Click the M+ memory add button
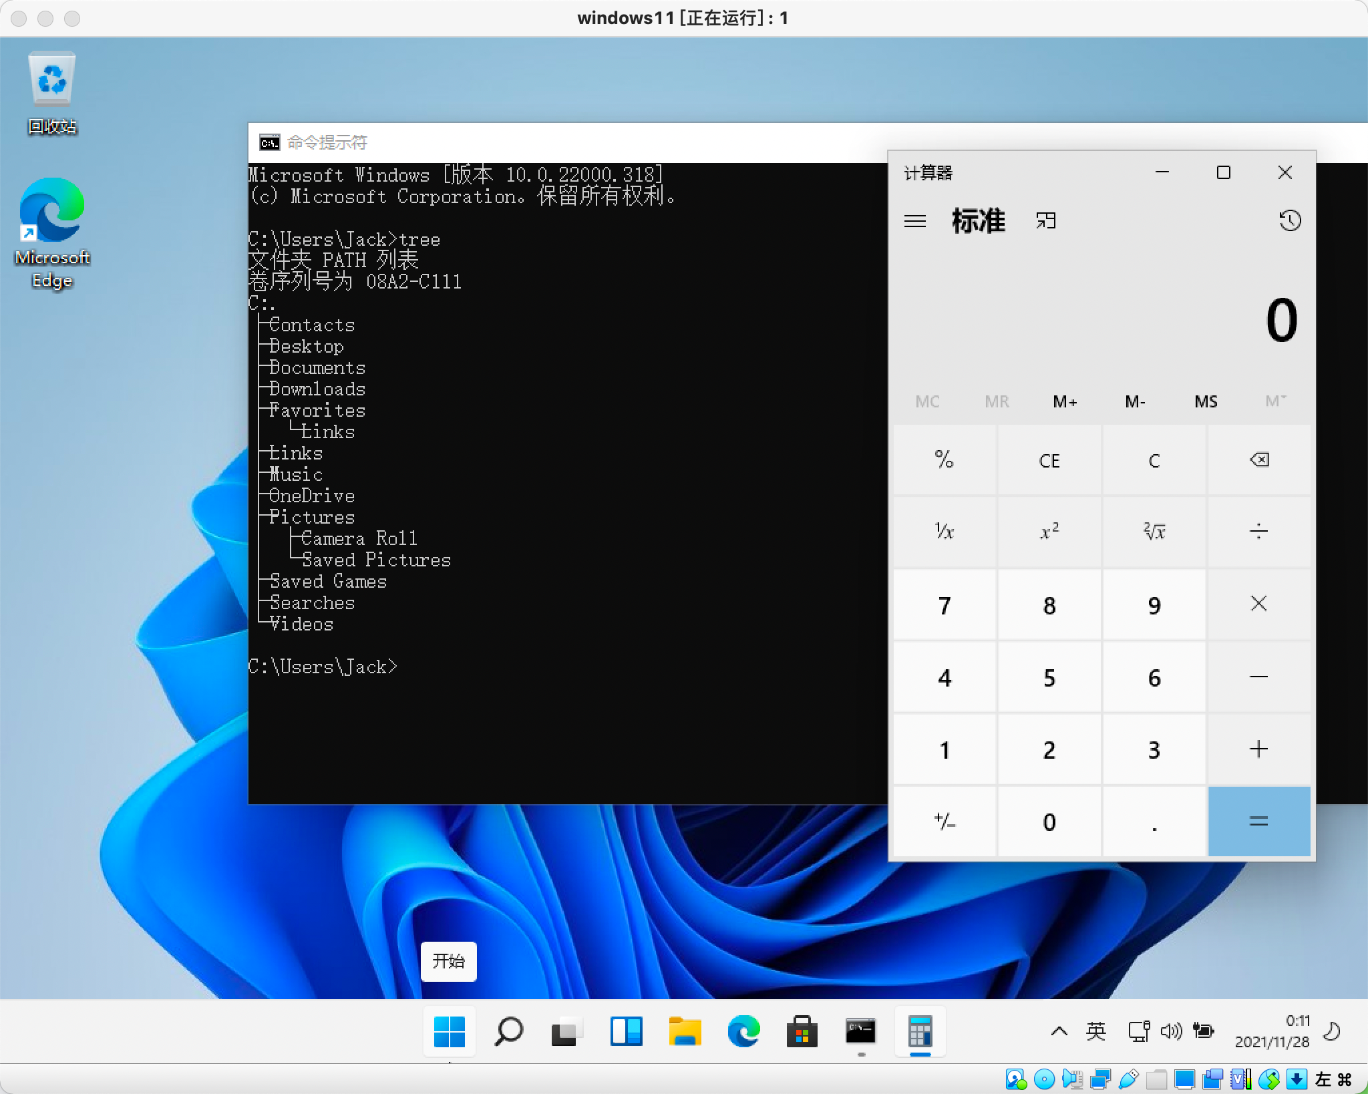Image resolution: width=1368 pixels, height=1094 pixels. coord(1065,401)
